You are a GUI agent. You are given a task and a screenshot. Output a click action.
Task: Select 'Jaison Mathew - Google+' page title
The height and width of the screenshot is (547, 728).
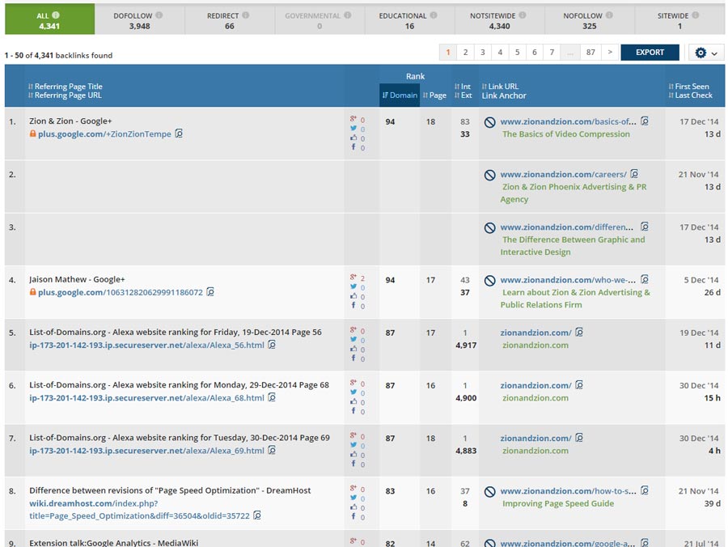(x=77, y=279)
